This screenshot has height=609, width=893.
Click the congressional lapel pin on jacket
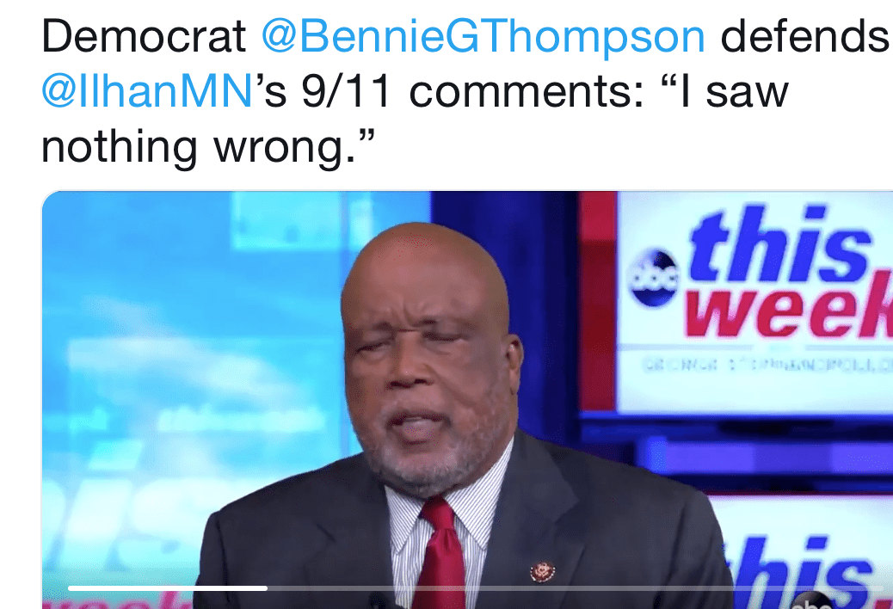point(543,571)
